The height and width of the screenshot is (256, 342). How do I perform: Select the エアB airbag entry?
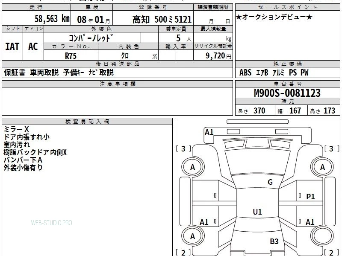coord(262,73)
